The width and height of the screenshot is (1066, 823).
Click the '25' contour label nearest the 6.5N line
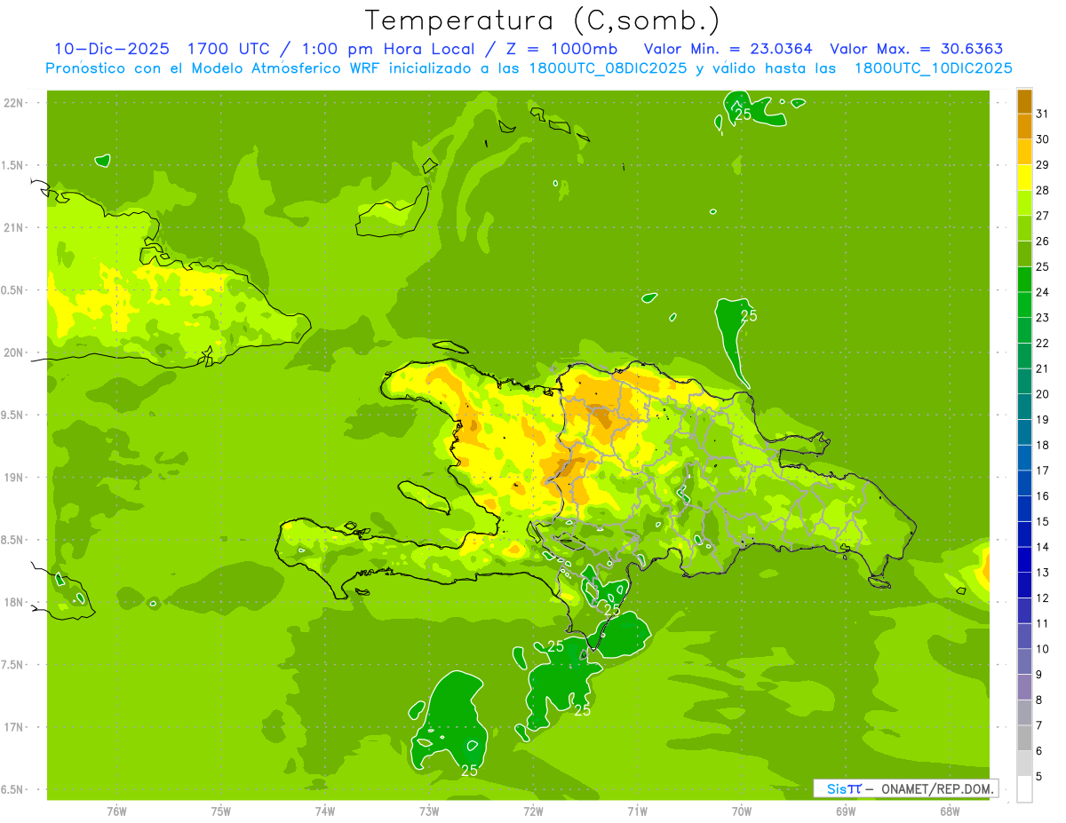coord(470,770)
